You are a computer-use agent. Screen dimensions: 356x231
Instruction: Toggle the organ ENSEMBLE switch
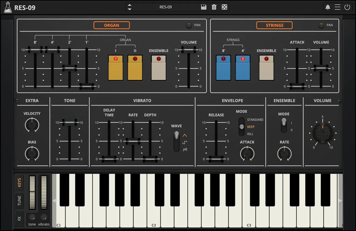click(159, 68)
